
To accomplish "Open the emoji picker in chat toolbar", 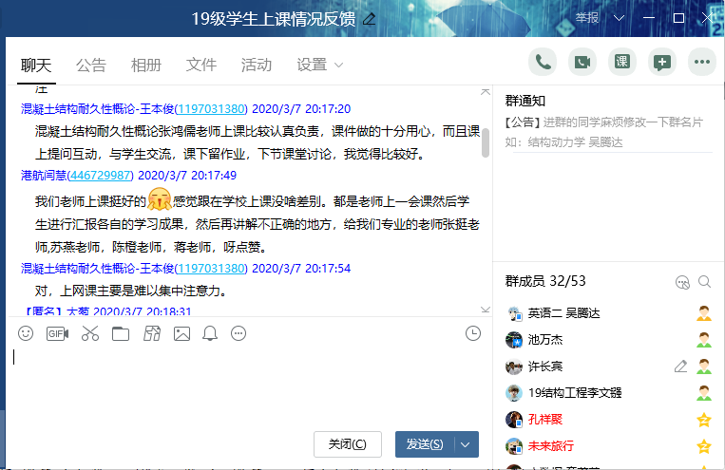I will pos(27,333).
